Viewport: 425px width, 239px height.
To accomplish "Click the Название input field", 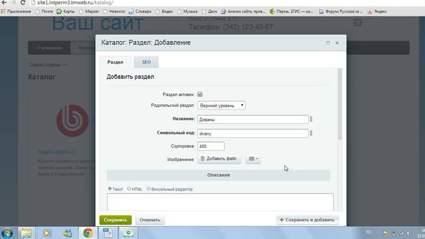I will [253, 119].
